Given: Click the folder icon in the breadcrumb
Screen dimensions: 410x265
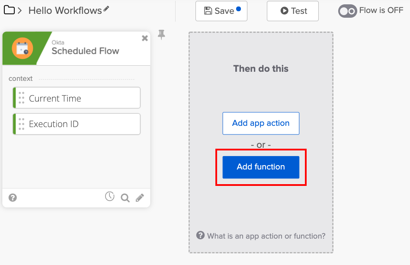Looking at the screenshot, I should pyautogui.click(x=9, y=10).
